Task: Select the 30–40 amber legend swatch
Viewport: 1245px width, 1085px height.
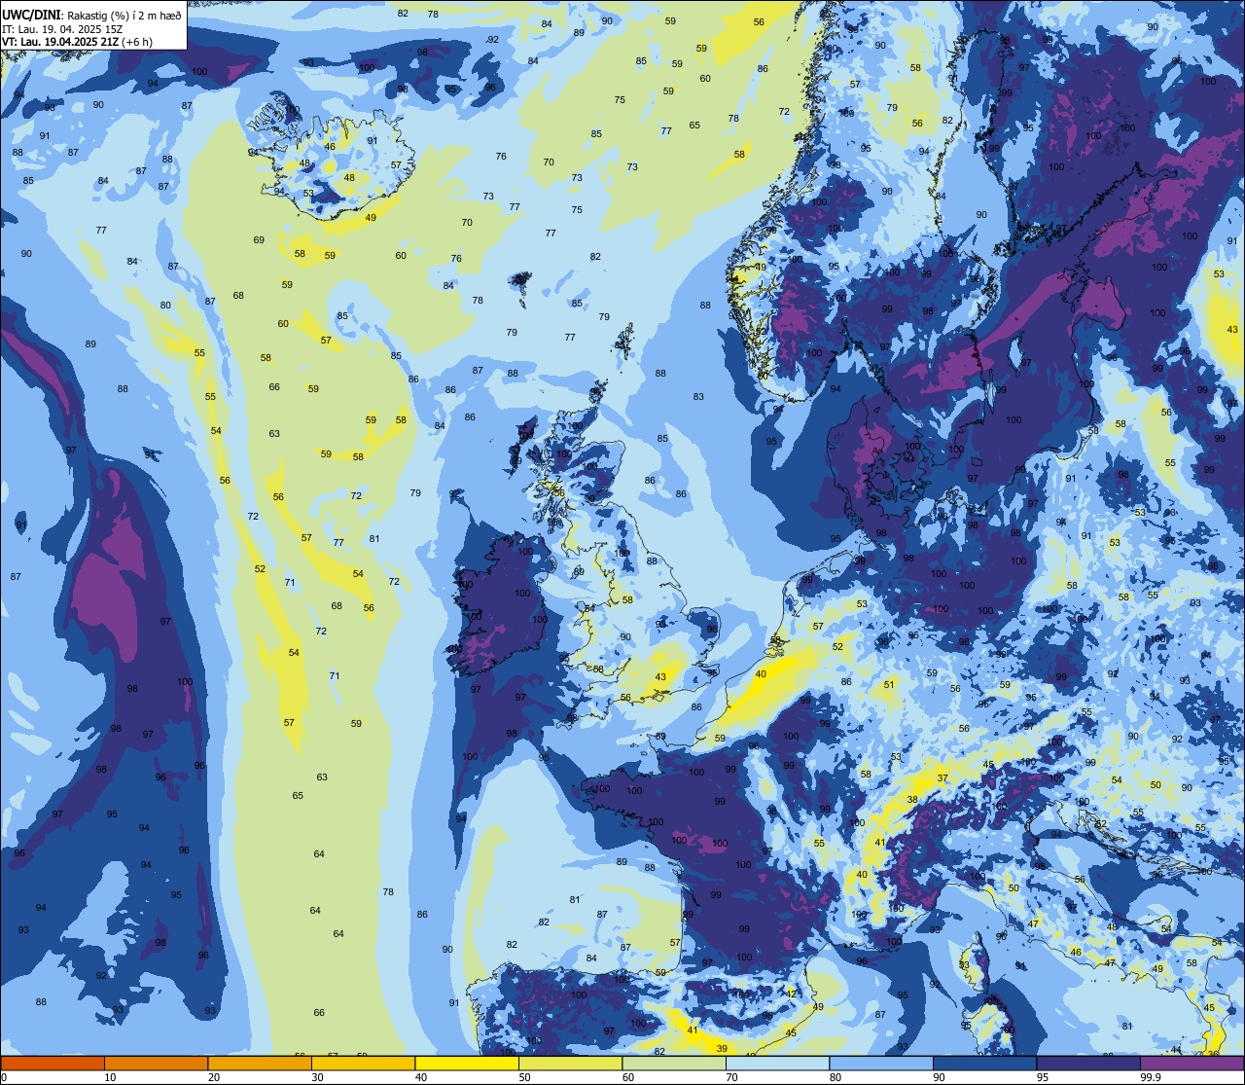Action: click(363, 1063)
